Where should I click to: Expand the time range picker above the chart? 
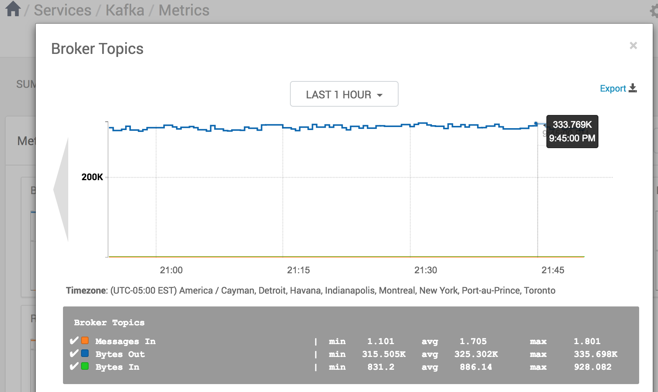(344, 94)
